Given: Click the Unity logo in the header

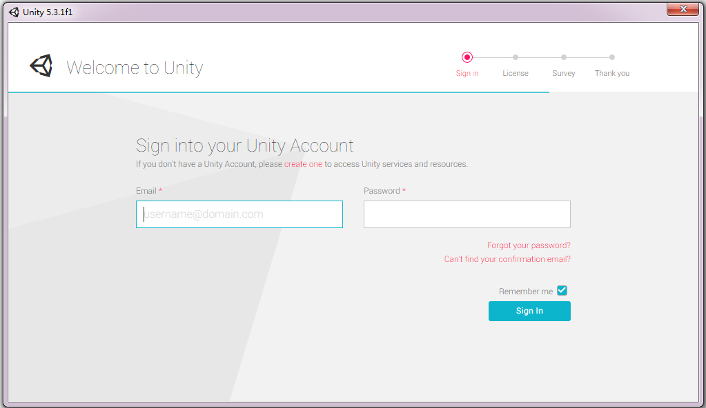Looking at the screenshot, I should click(x=41, y=65).
